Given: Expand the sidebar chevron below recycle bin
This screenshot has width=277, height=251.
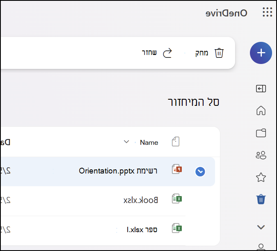Looking at the screenshot, I should click(x=261, y=227).
